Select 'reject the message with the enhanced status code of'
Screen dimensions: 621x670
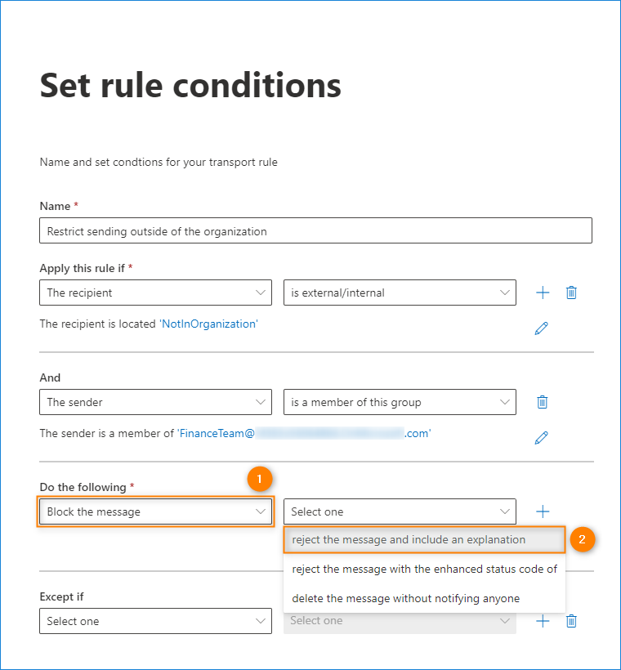click(x=423, y=569)
